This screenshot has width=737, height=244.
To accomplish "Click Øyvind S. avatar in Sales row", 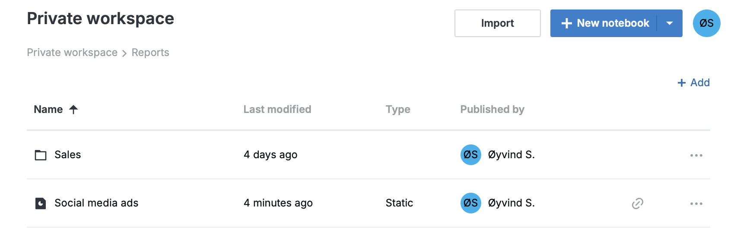I will 470,155.
